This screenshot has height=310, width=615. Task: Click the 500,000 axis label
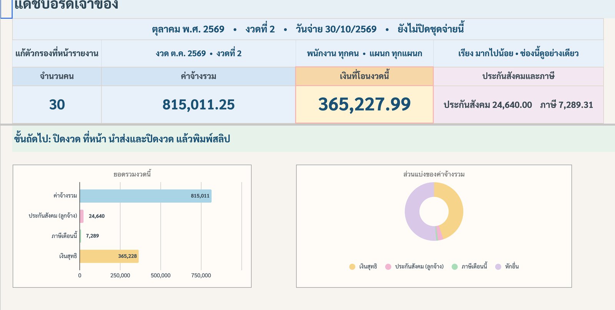pyautogui.click(x=161, y=275)
